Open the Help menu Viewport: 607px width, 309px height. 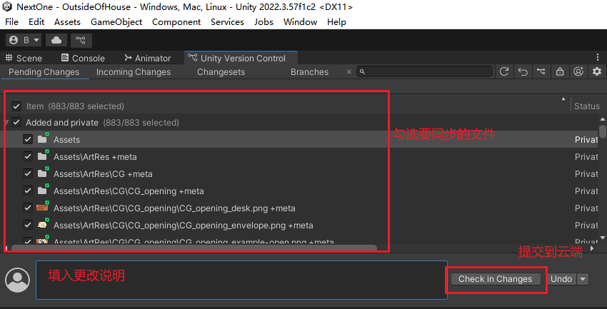click(x=336, y=22)
